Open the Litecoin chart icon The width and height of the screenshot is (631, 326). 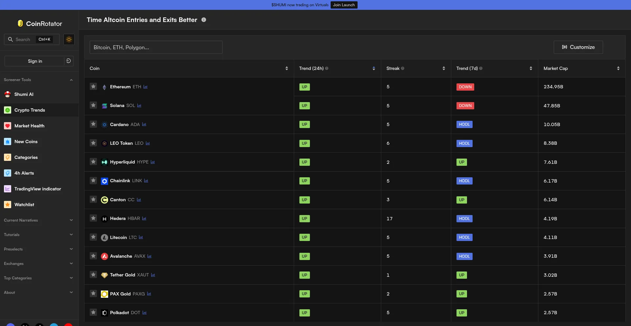click(x=141, y=237)
